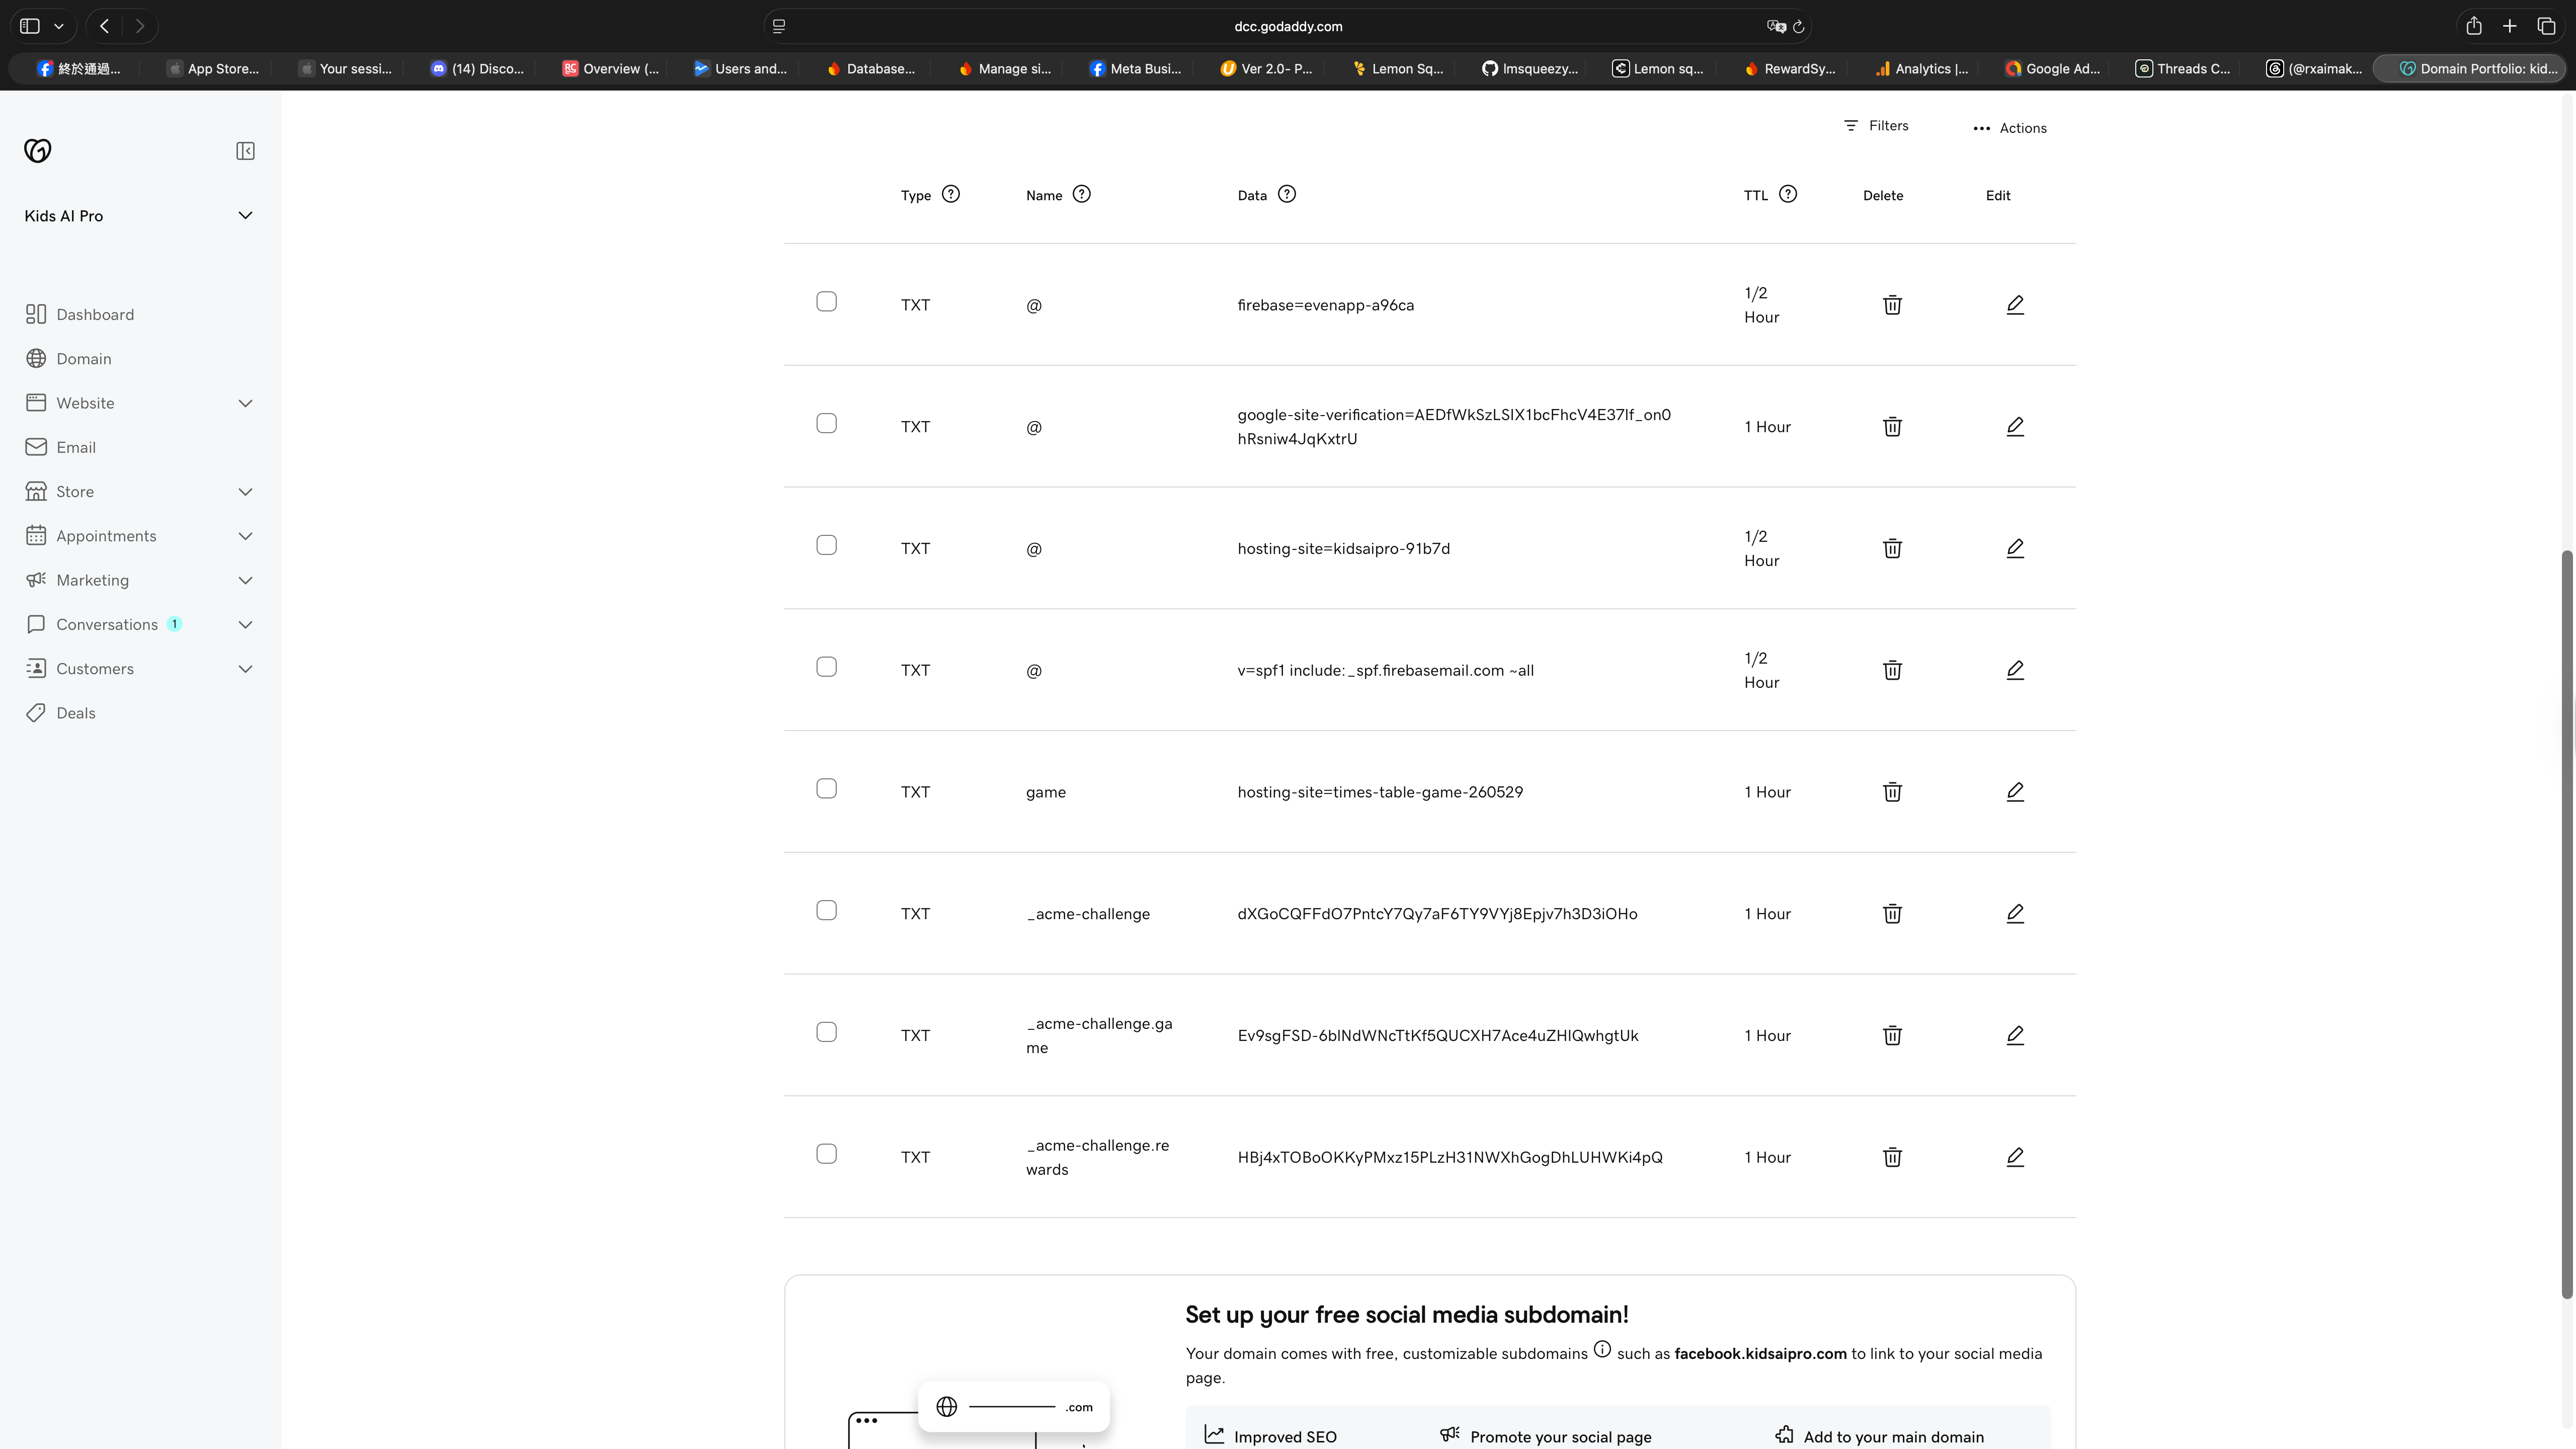Select checkbox for game TXT record
The width and height of the screenshot is (2576, 1449).
(826, 789)
